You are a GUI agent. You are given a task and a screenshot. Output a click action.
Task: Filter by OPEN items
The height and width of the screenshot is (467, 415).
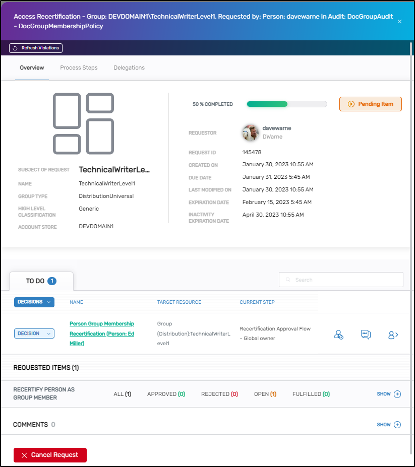click(x=265, y=394)
